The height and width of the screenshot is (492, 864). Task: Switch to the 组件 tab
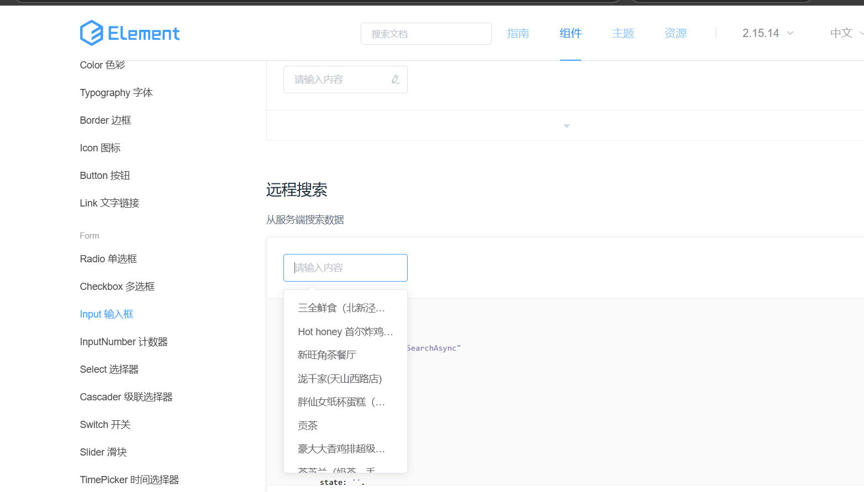[571, 33]
